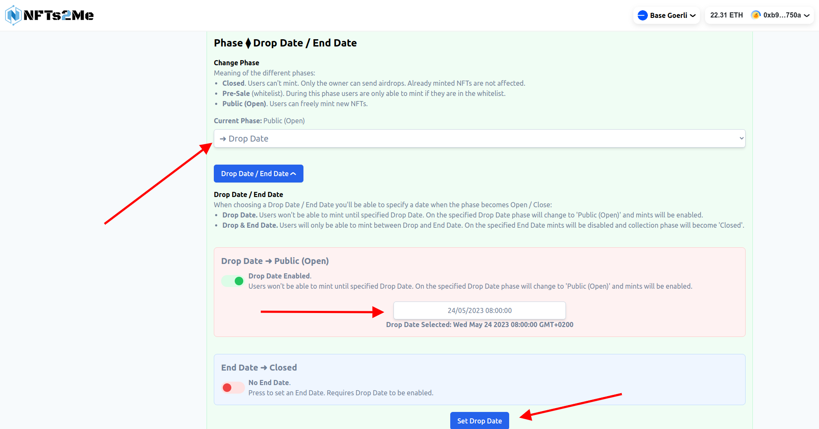Image resolution: width=819 pixels, height=429 pixels.
Task: Click the chevron arrow next to Base Goerli
Action: (x=693, y=15)
